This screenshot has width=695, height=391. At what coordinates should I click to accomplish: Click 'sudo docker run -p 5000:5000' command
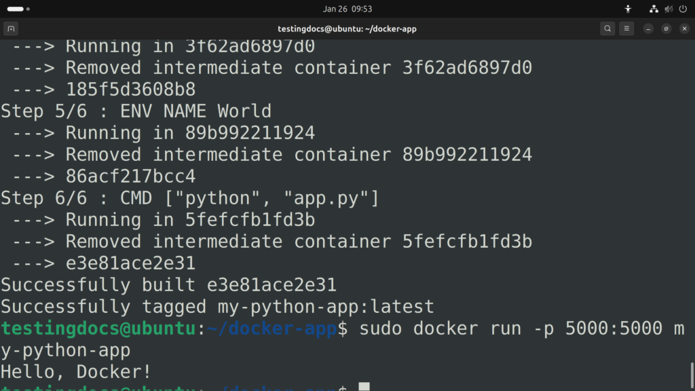pos(510,329)
